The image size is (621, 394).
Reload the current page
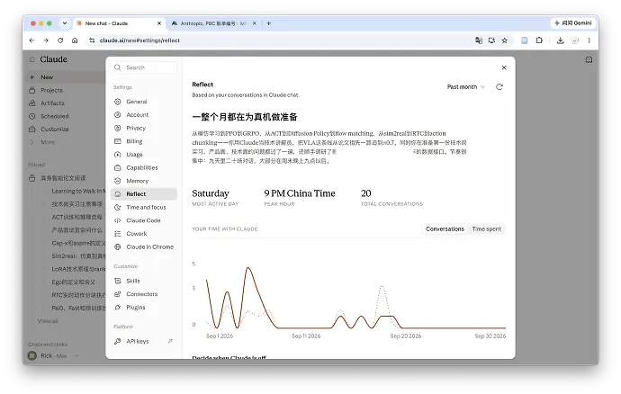60,40
